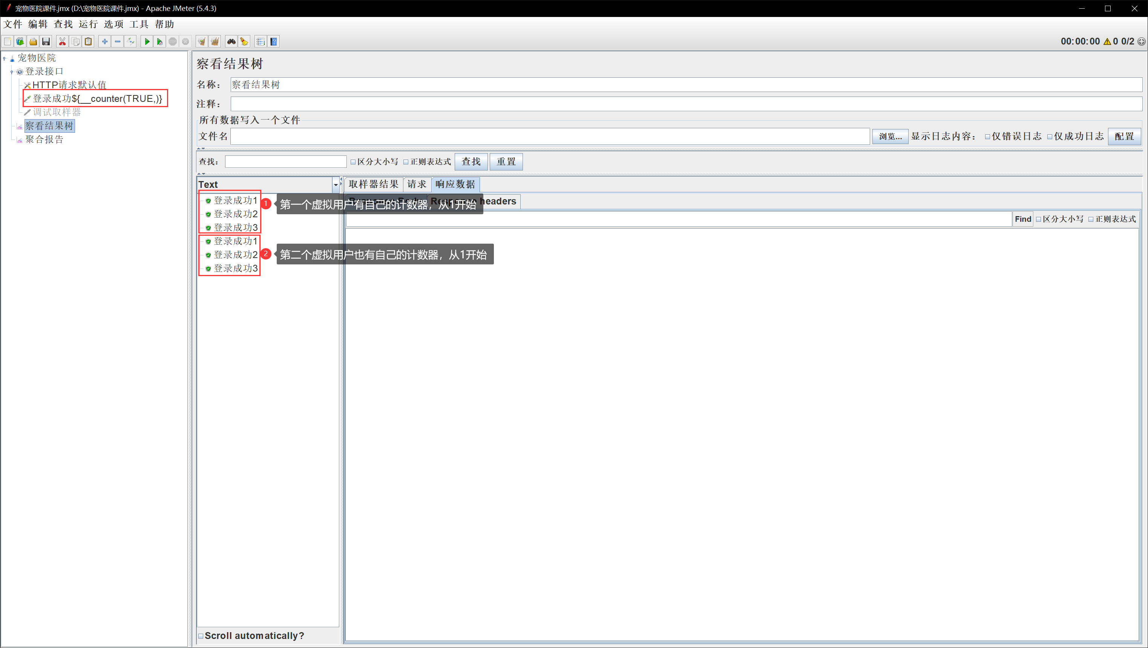Enable 仅成功日志 checkbox
This screenshot has height=648, width=1148.
[x=1050, y=137]
